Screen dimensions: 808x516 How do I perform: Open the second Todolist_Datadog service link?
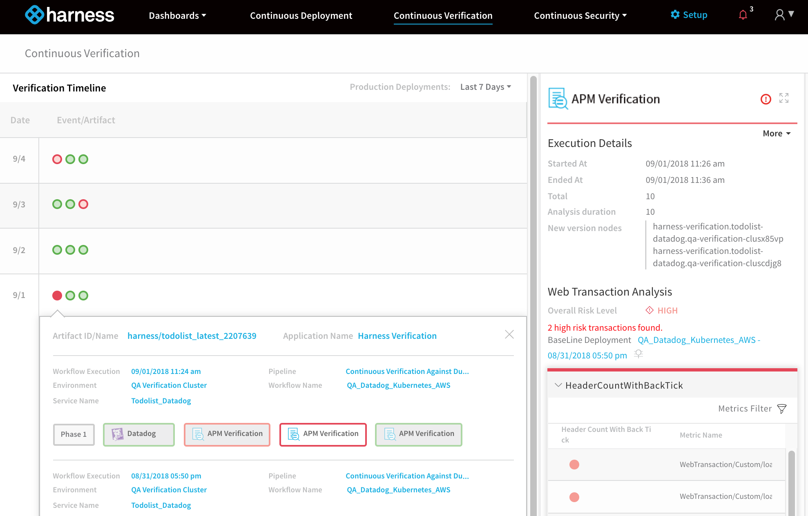point(161,505)
